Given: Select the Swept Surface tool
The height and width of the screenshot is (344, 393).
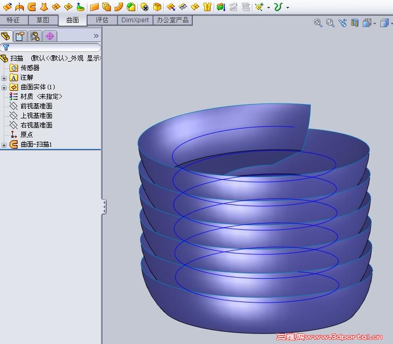Looking at the screenshot, I should pyautogui.click(x=32, y=7).
